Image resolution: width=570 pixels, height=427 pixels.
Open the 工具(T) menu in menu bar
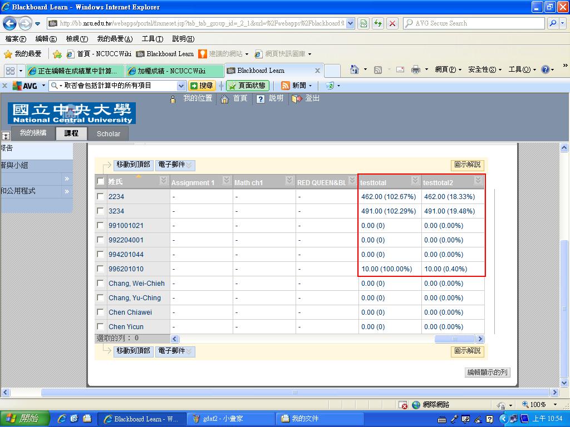coord(152,39)
